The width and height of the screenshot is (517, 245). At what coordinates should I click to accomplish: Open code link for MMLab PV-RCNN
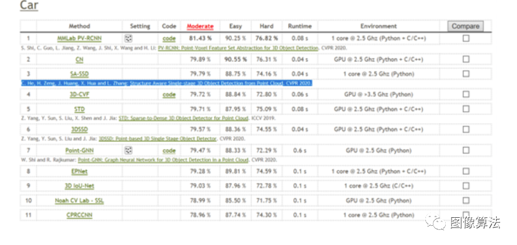[169, 39]
